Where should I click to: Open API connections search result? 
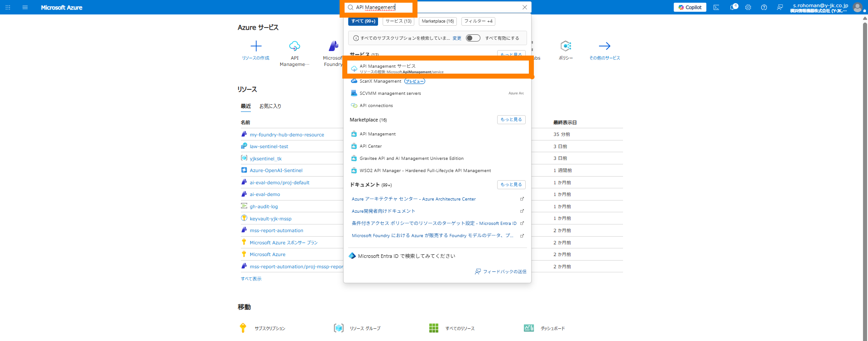[x=437, y=106]
